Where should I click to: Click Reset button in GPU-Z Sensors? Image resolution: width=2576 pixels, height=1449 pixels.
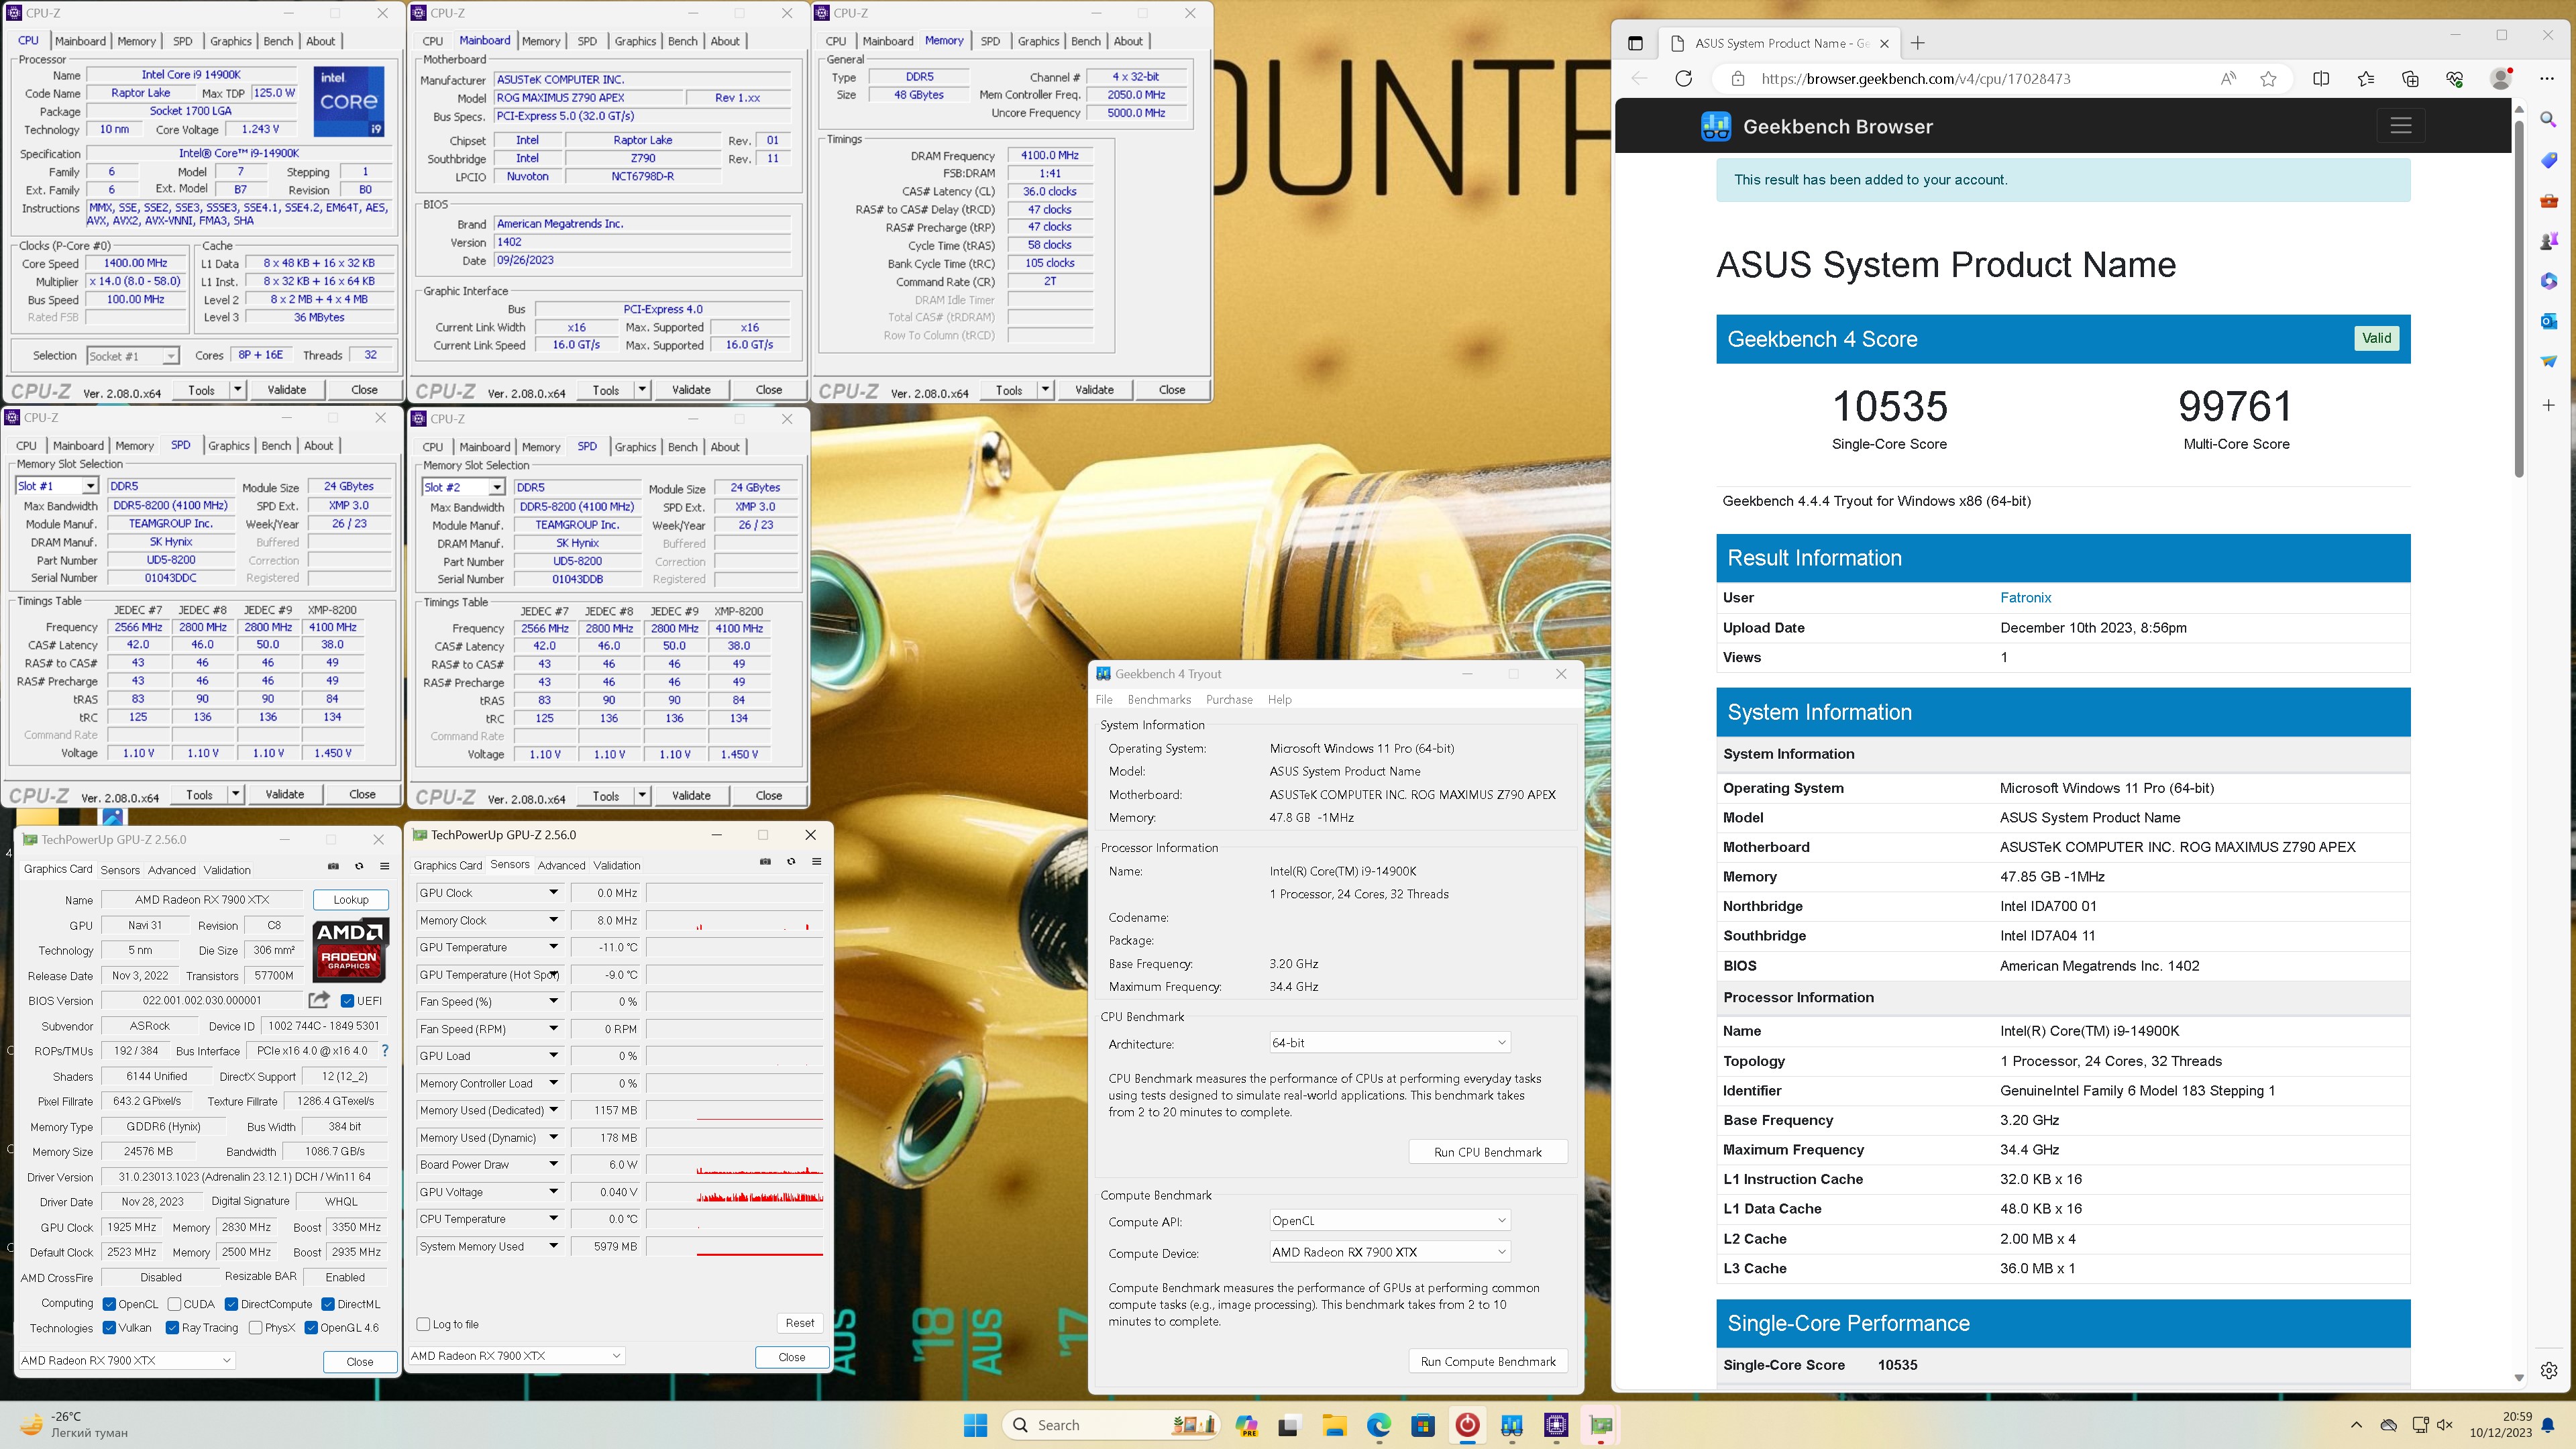point(799,1323)
